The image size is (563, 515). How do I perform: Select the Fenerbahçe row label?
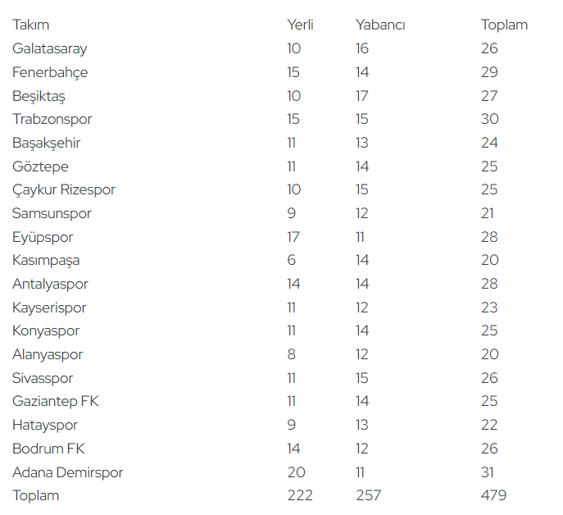tap(50, 72)
